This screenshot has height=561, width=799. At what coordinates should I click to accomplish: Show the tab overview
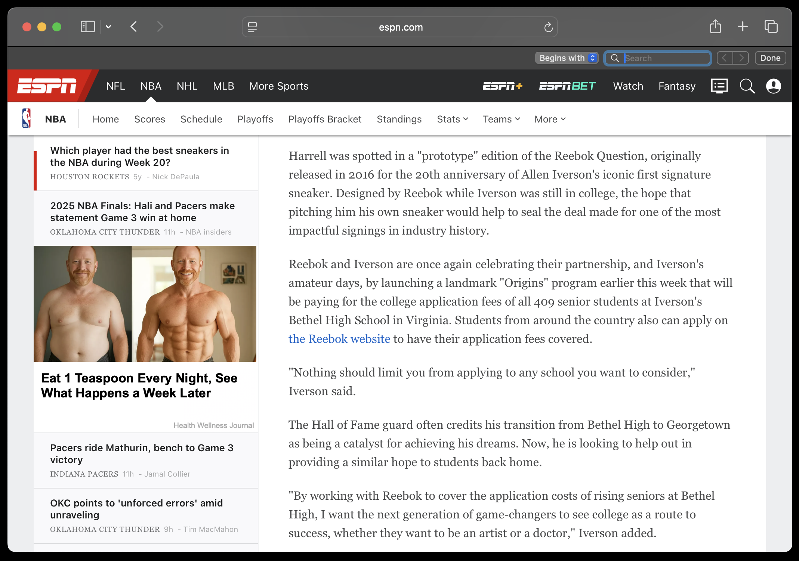pyautogui.click(x=771, y=27)
